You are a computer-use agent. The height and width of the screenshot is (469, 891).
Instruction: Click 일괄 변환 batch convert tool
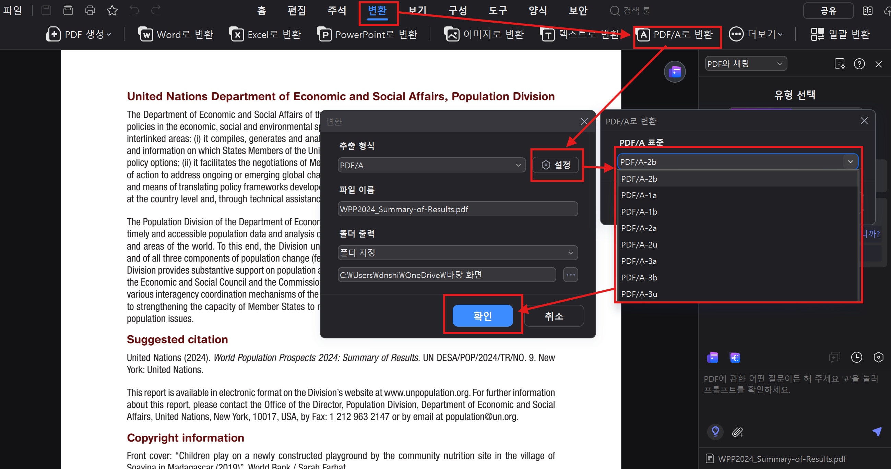(840, 34)
